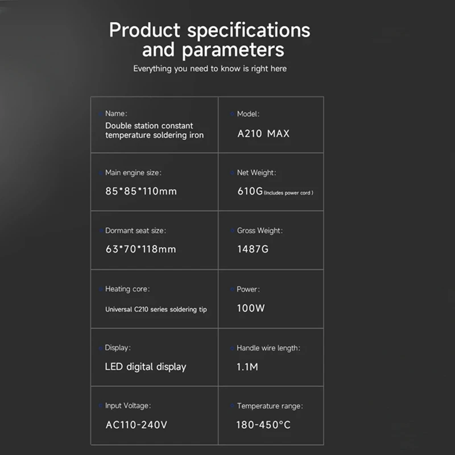Click the subtitle 'Everything you need to know'
This screenshot has height=455, width=455.
210,69
